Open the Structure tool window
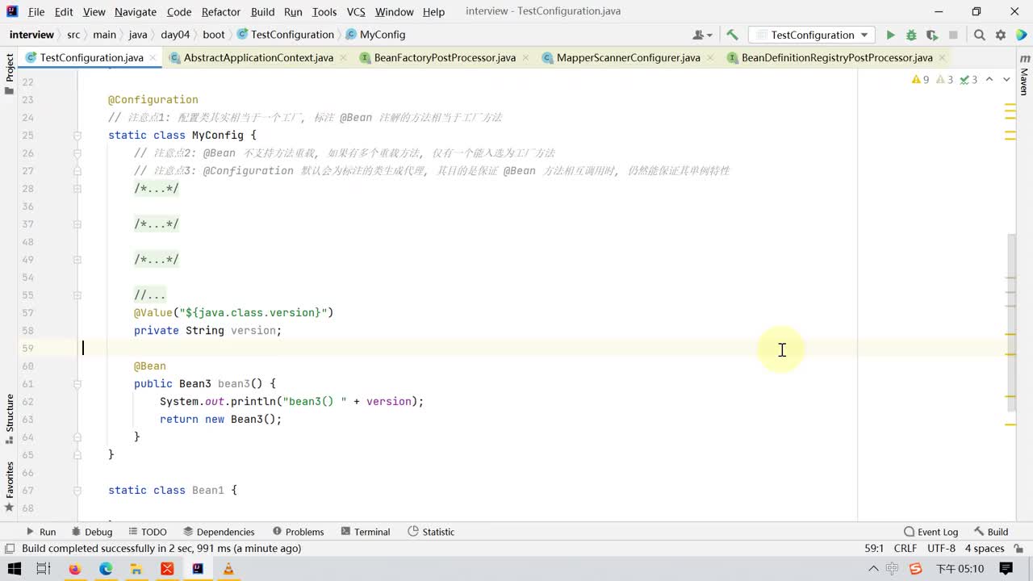 (10, 420)
